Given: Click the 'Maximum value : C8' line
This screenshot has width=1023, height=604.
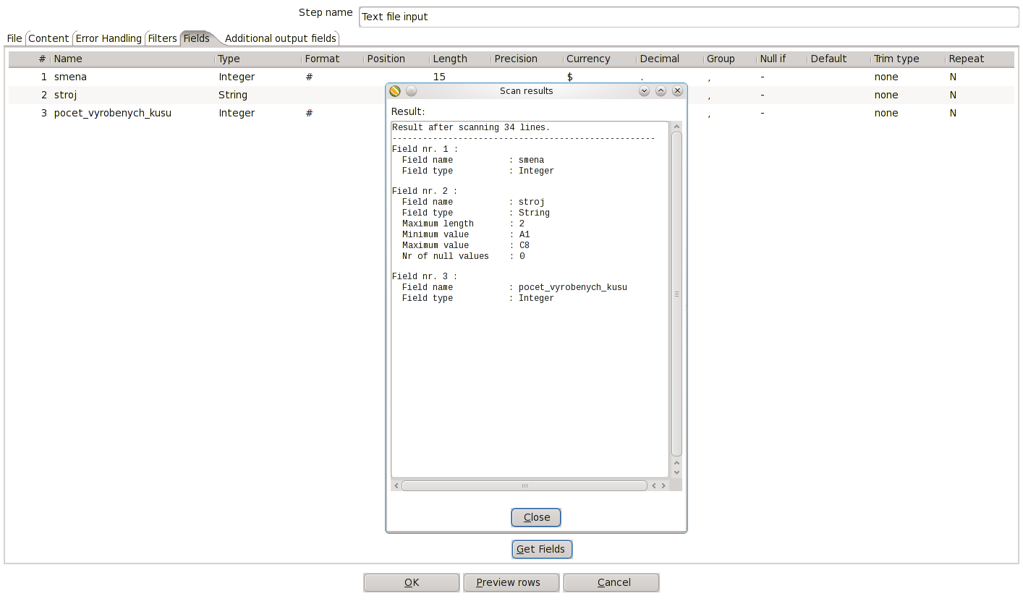Looking at the screenshot, I should [466, 245].
